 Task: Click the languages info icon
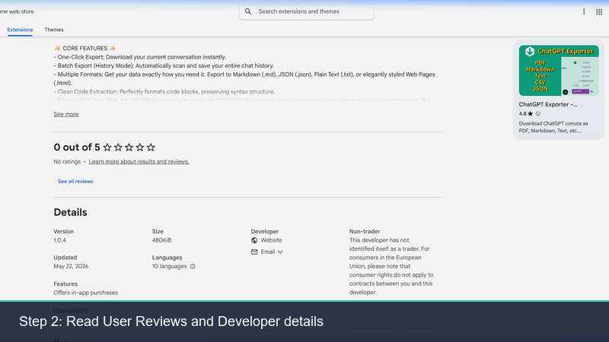[x=193, y=267]
